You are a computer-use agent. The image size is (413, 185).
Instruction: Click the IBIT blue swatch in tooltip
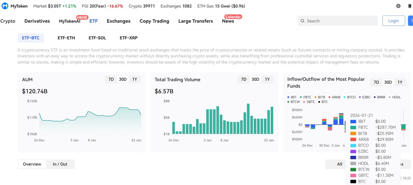[x=353, y=122]
